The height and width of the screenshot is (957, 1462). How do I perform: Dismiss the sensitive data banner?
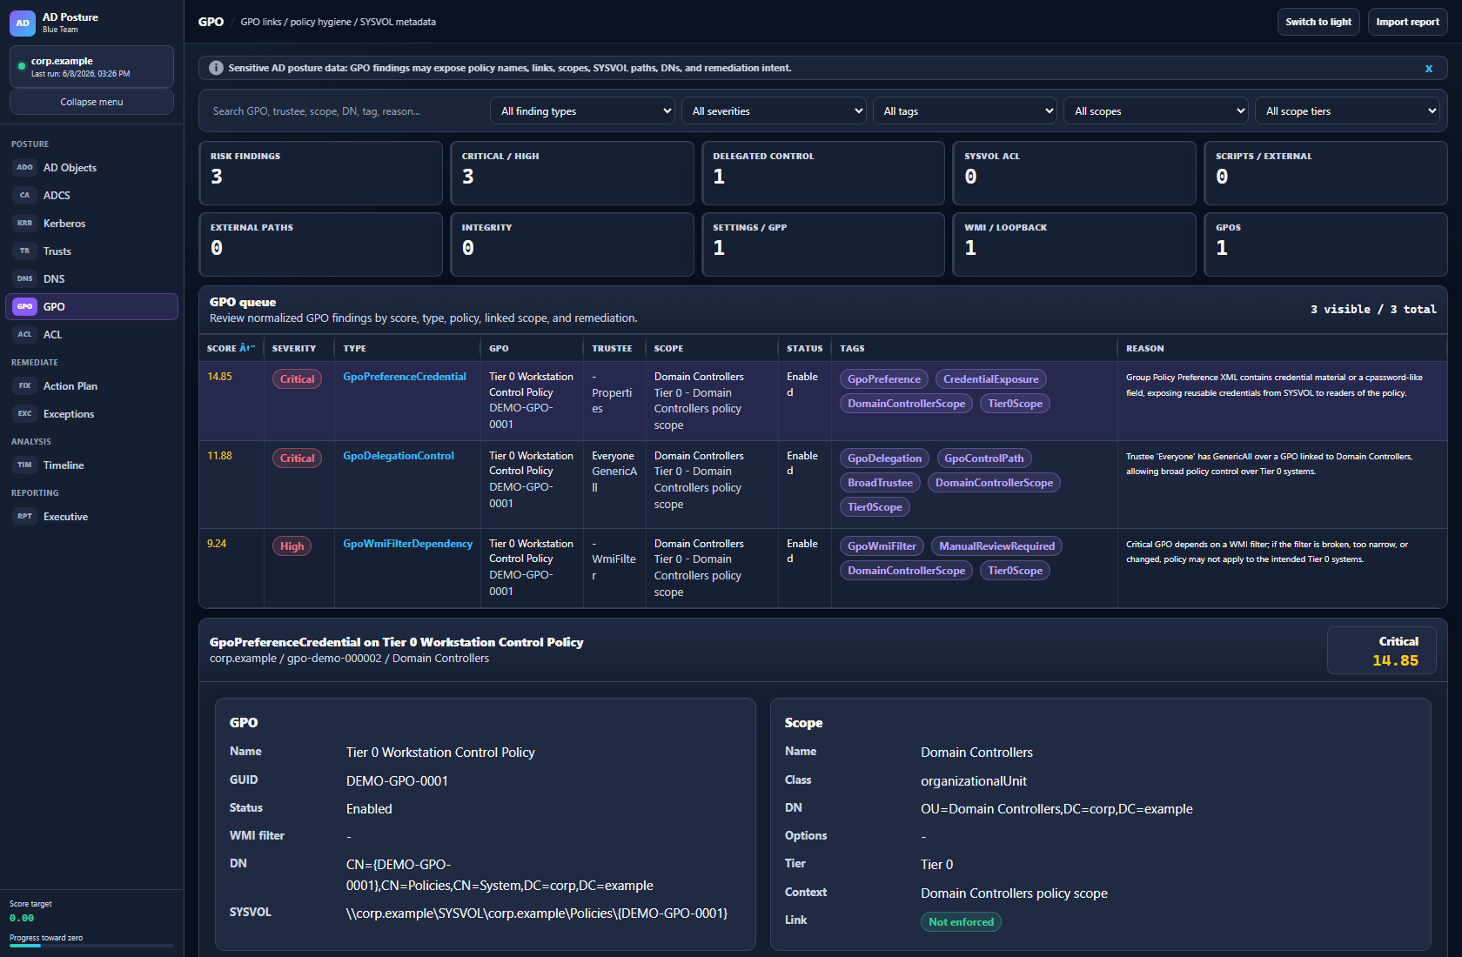[1428, 69]
